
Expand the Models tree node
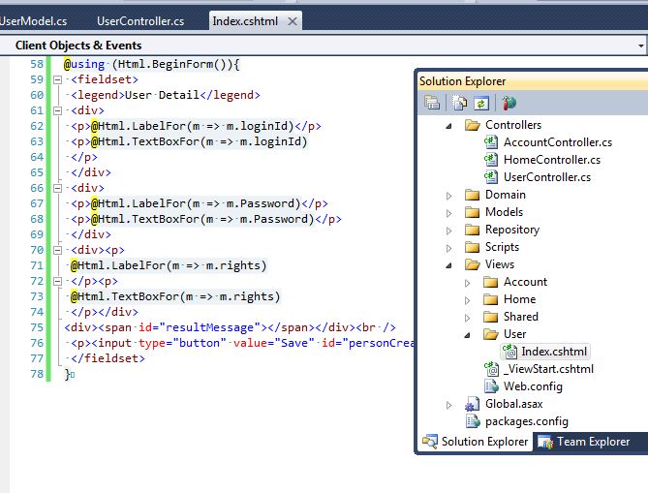448,213
